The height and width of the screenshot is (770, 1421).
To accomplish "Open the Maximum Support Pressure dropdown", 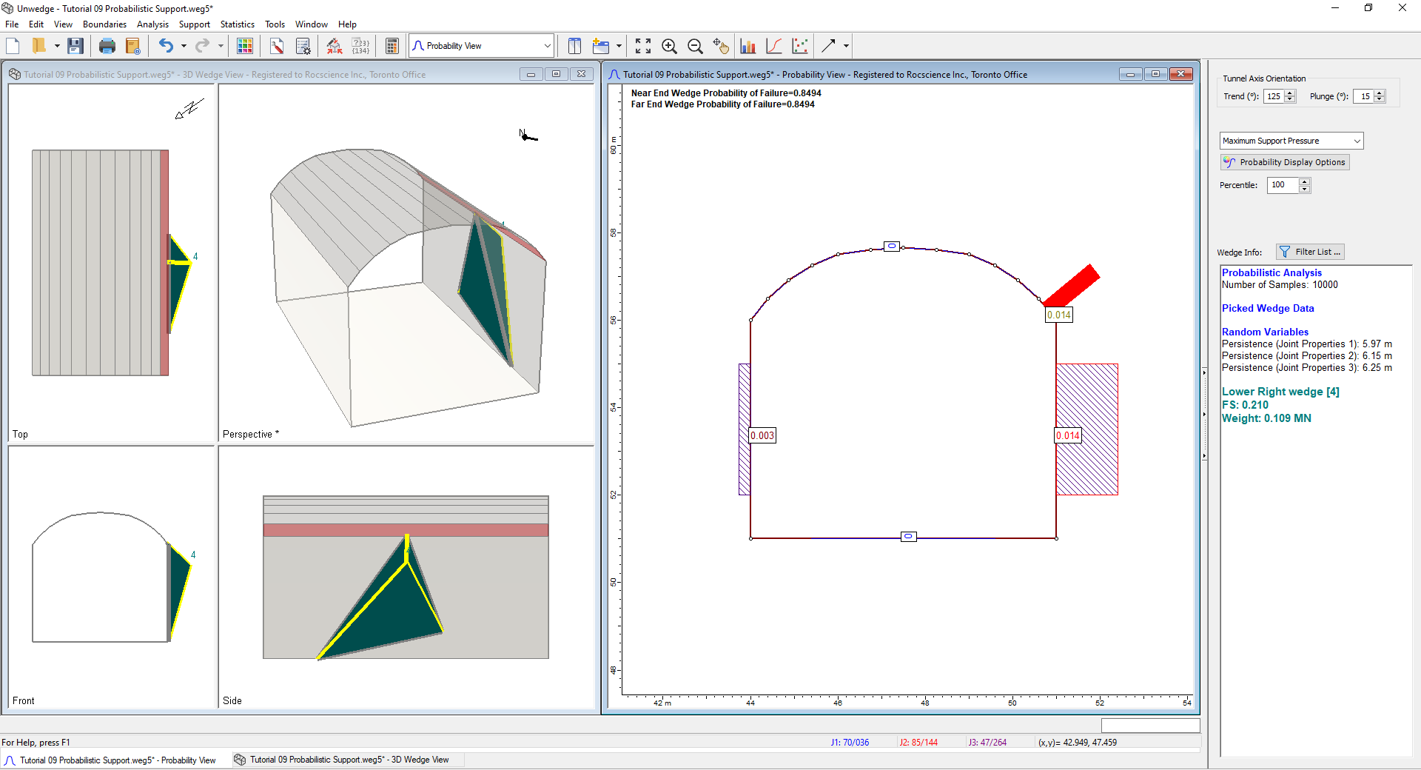I will (1291, 141).
